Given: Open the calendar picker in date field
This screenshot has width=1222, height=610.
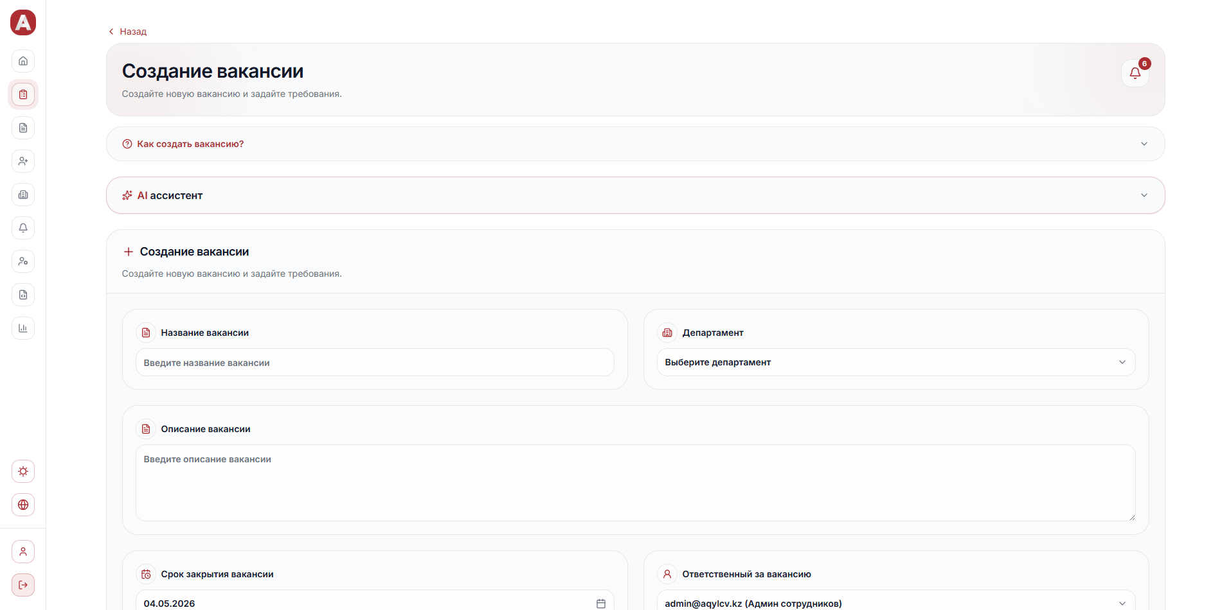Looking at the screenshot, I should click(601, 604).
